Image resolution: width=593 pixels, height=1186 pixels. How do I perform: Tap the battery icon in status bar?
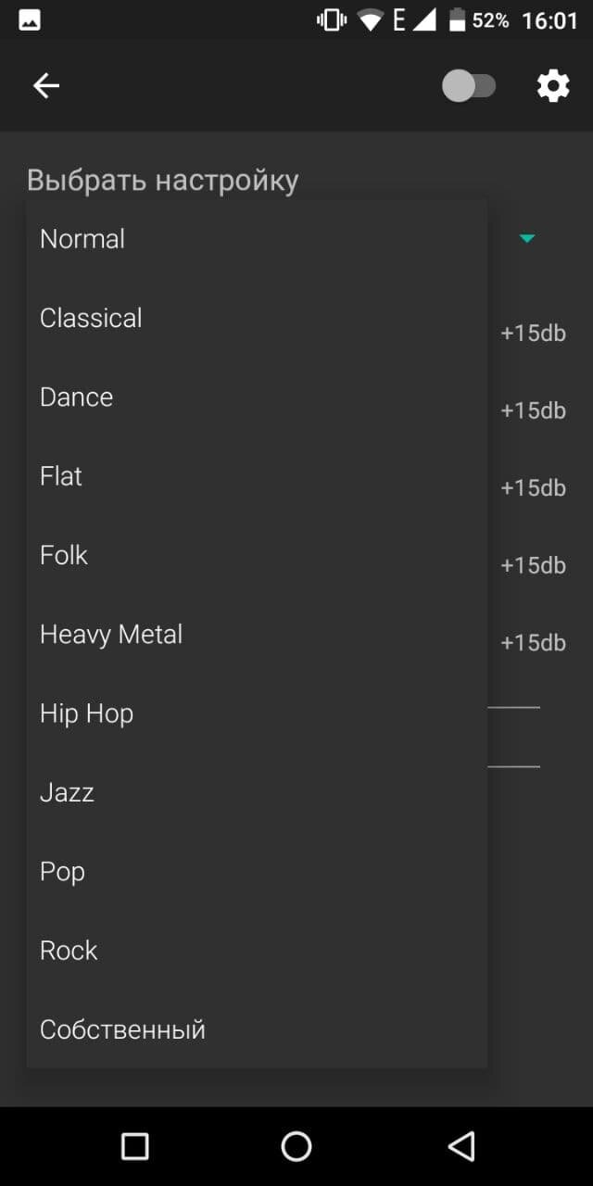pyautogui.click(x=457, y=19)
